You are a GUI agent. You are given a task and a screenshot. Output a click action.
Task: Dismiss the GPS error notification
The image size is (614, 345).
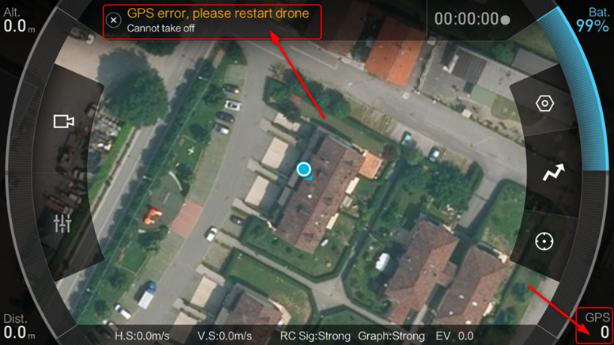coord(114,20)
